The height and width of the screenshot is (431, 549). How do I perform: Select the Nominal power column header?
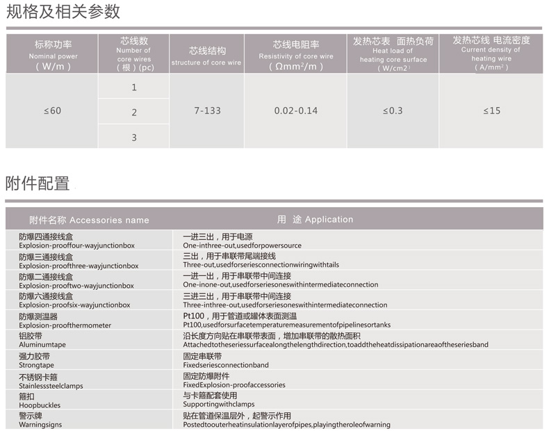tap(53, 54)
